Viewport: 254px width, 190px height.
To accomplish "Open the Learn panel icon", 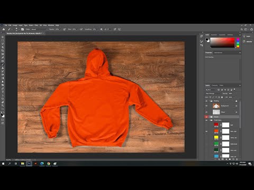I will pos(244,36).
